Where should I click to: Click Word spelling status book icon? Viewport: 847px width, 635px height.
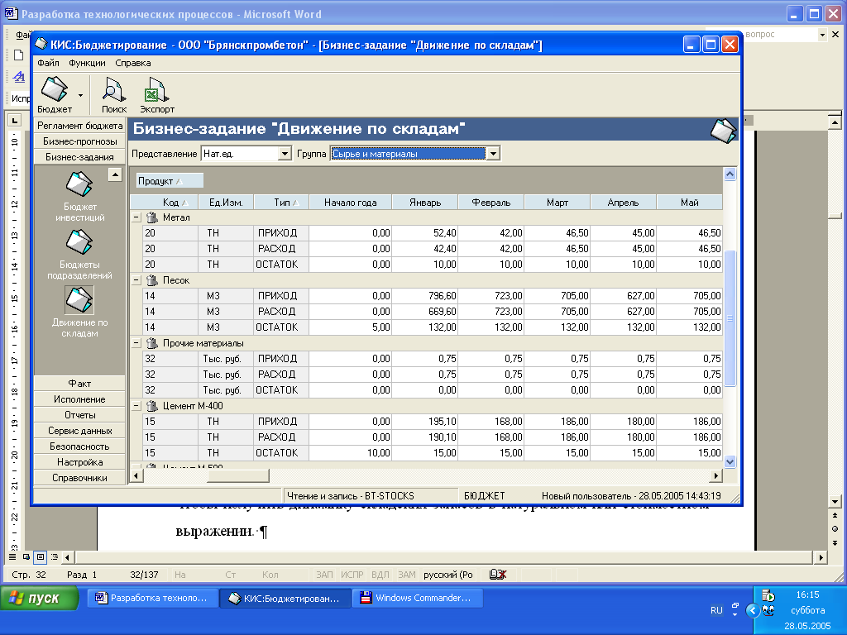[497, 575]
